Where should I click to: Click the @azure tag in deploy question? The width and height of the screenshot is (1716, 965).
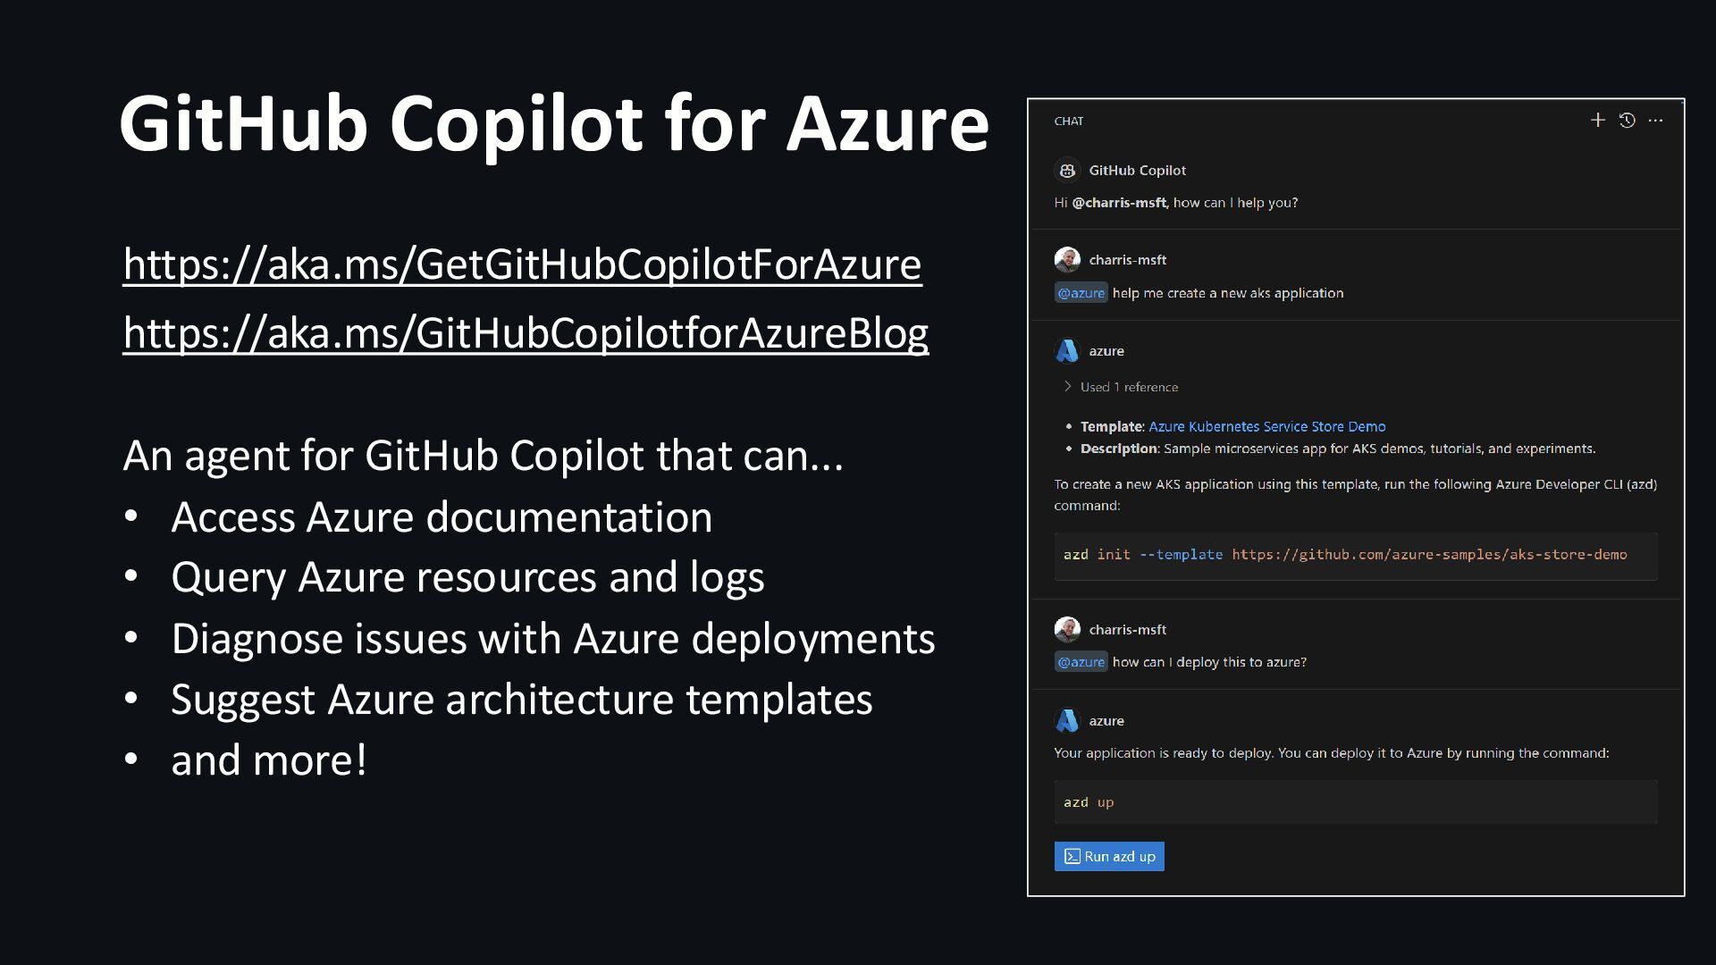tap(1081, 662)
